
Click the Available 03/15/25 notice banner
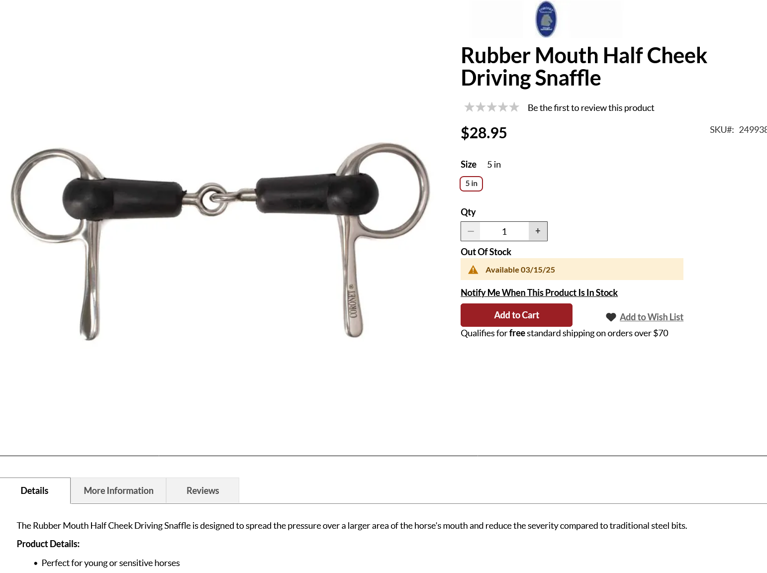(572, 269)
